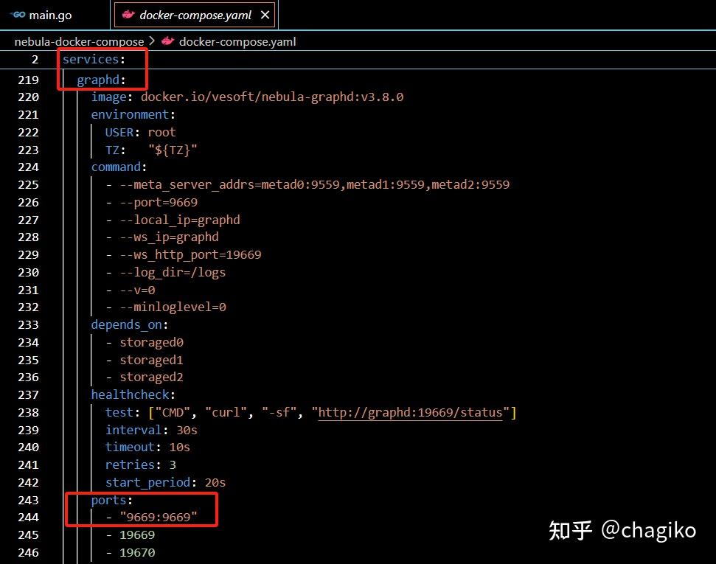Click the whale icon on docker-compose.yaml tab

coord(127,14)
